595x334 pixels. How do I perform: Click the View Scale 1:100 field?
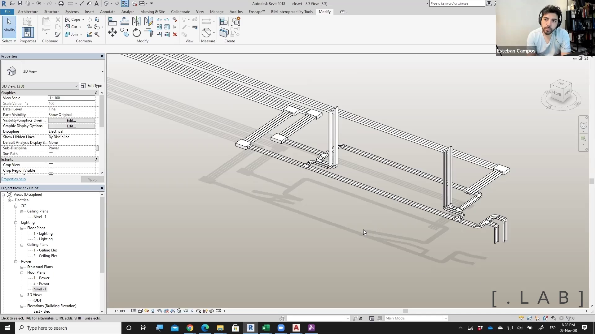(x=72, y=98)
